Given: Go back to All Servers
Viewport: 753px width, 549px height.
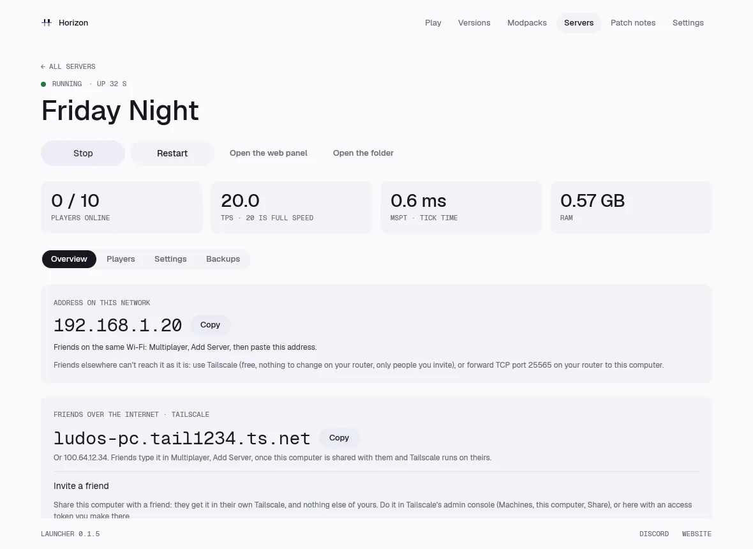Looking at the screenshot, I should [68, 67].
